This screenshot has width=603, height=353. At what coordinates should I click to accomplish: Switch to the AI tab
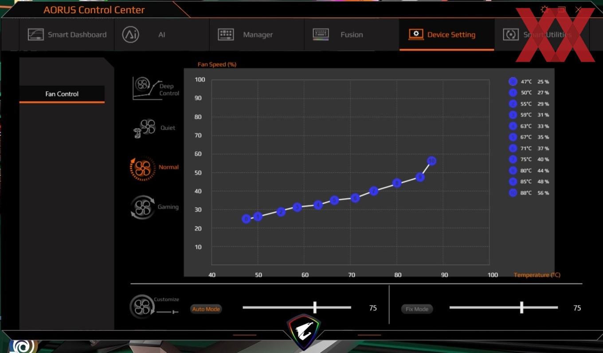coord(162,35)
